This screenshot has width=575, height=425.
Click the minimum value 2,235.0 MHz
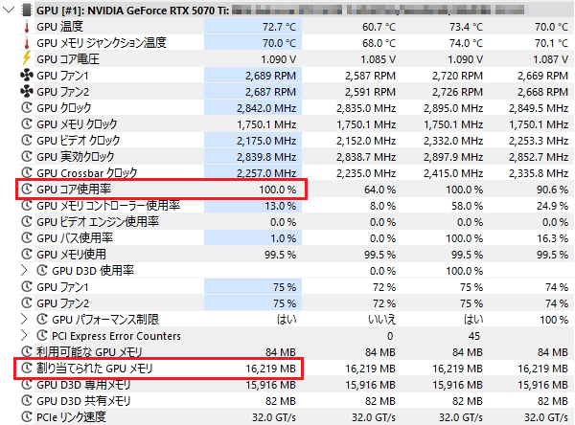[366, 173]
